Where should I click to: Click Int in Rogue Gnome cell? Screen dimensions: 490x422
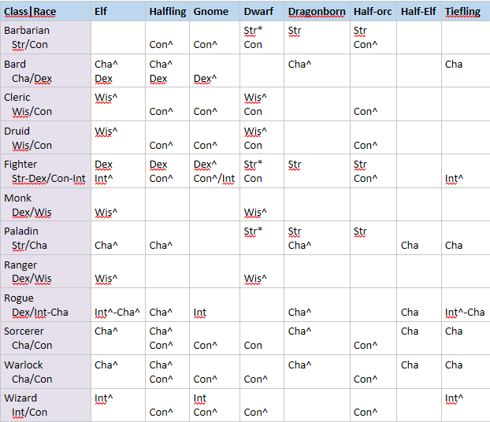[199, 313]
